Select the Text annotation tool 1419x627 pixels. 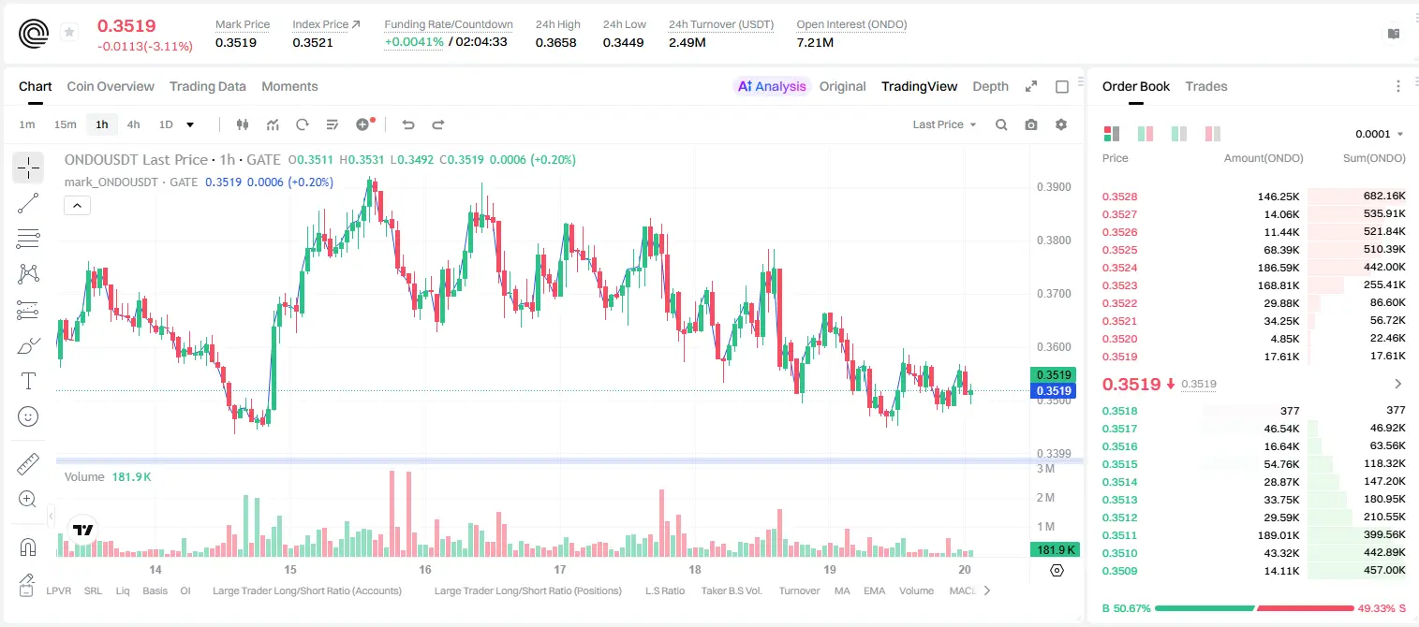tap(28, 381)
